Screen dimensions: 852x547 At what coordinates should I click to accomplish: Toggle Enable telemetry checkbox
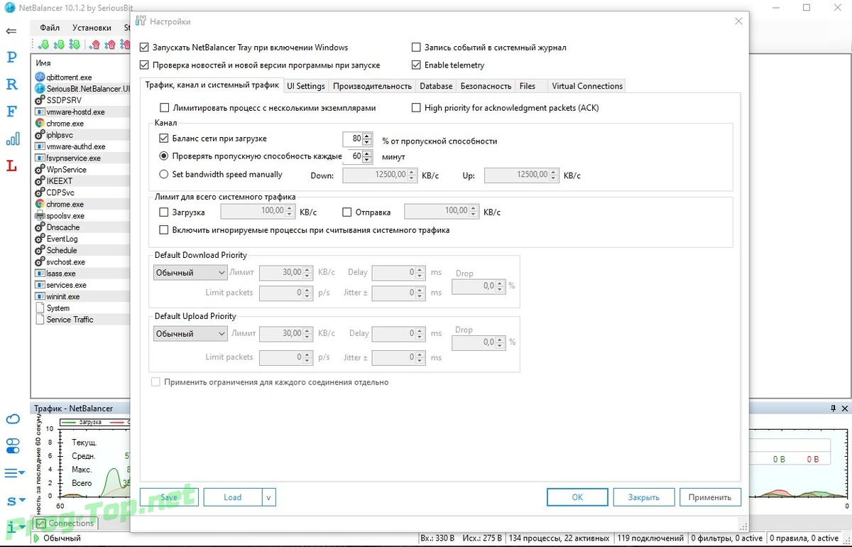[x=417, y=65]
